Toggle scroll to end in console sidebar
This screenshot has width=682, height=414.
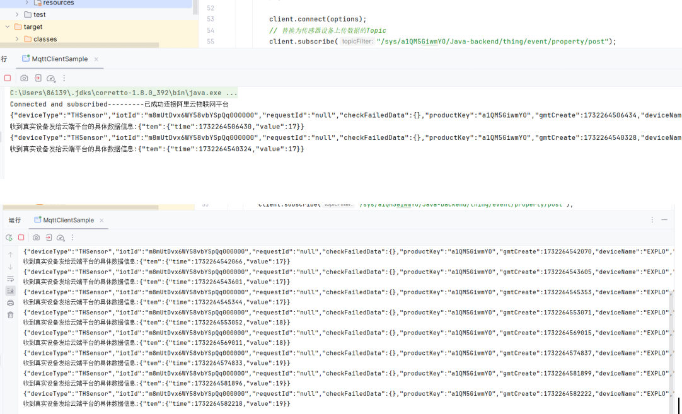tap(10, 290)
